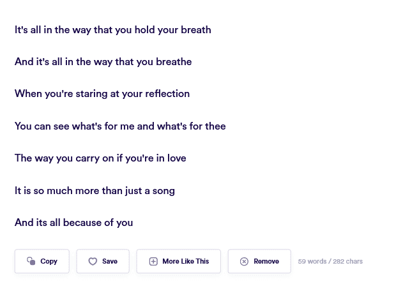Click the line "The way you carry on if you're in love"
Screen dimensions: 403x286
[100, 158]
